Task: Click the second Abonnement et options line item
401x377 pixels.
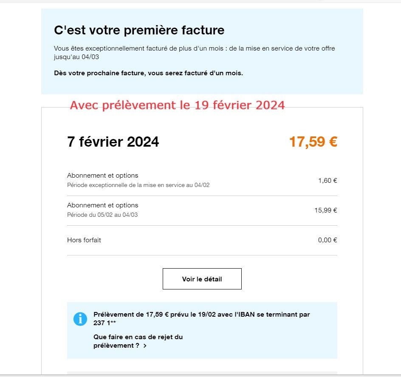Action: pos(102,205)
